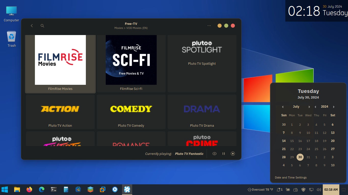Open the security shield tray icon
348x195 pixels.
tap(303, 190)
